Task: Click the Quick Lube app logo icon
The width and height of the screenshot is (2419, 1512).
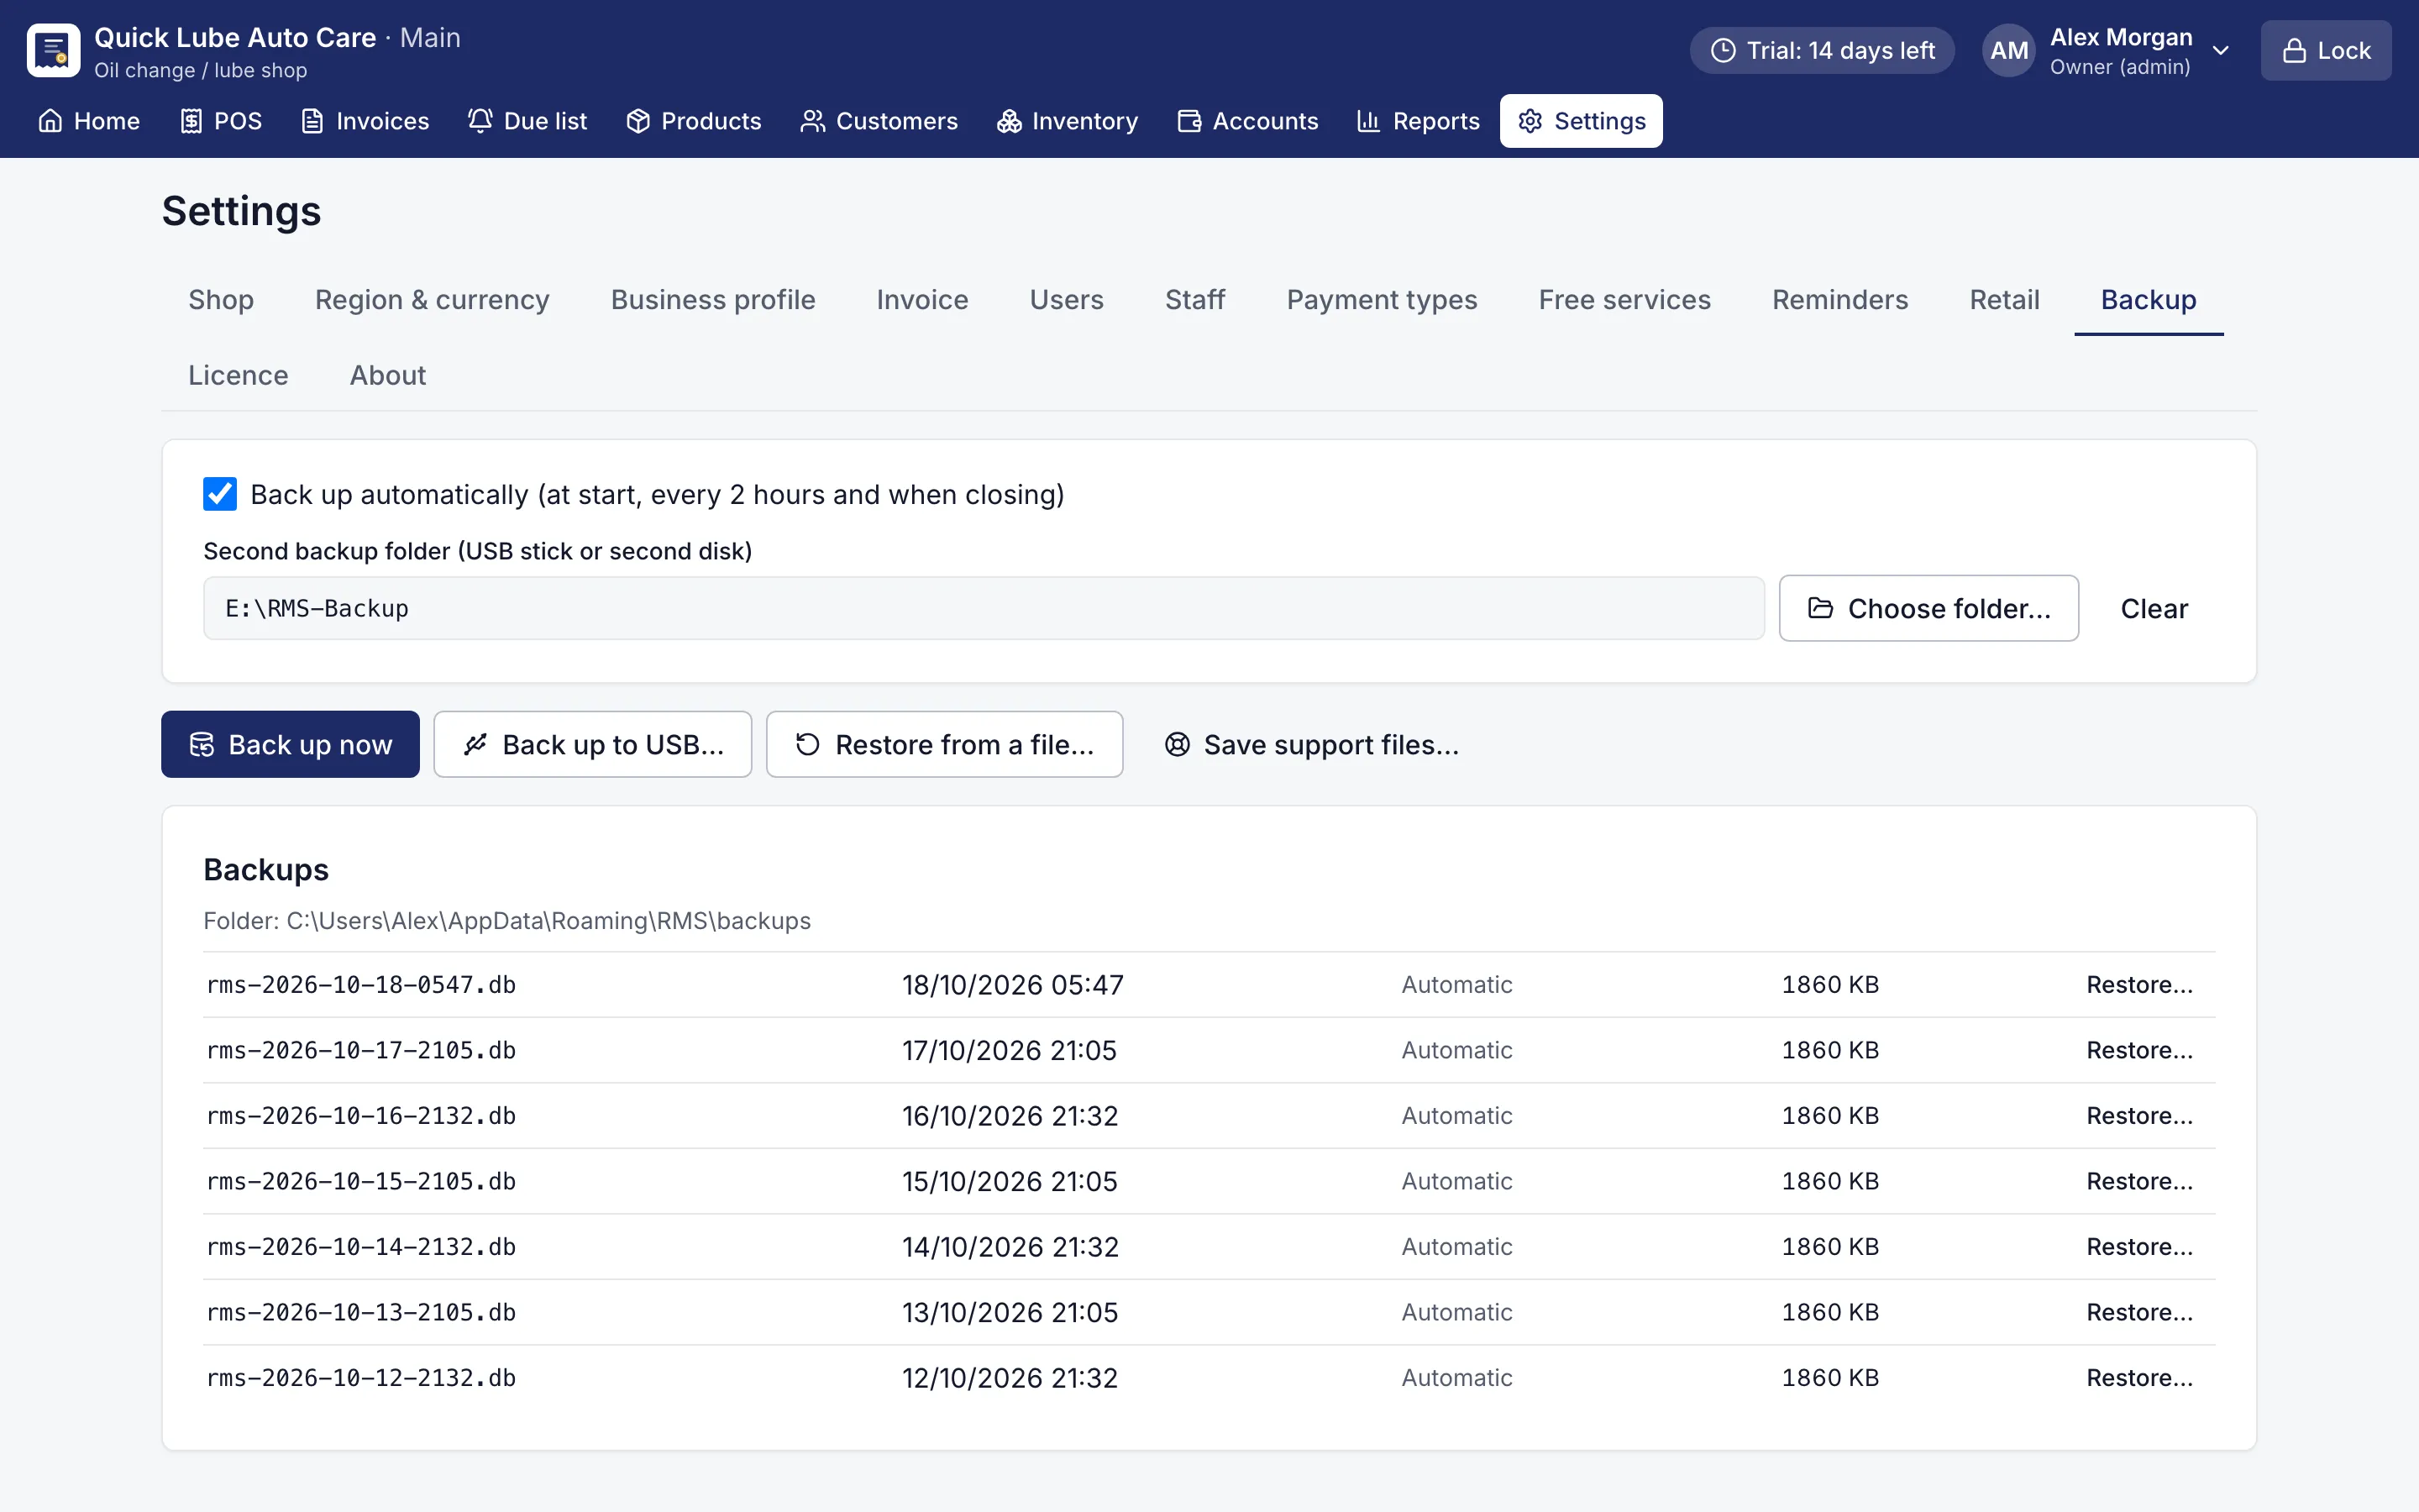Action: [53, 51]
